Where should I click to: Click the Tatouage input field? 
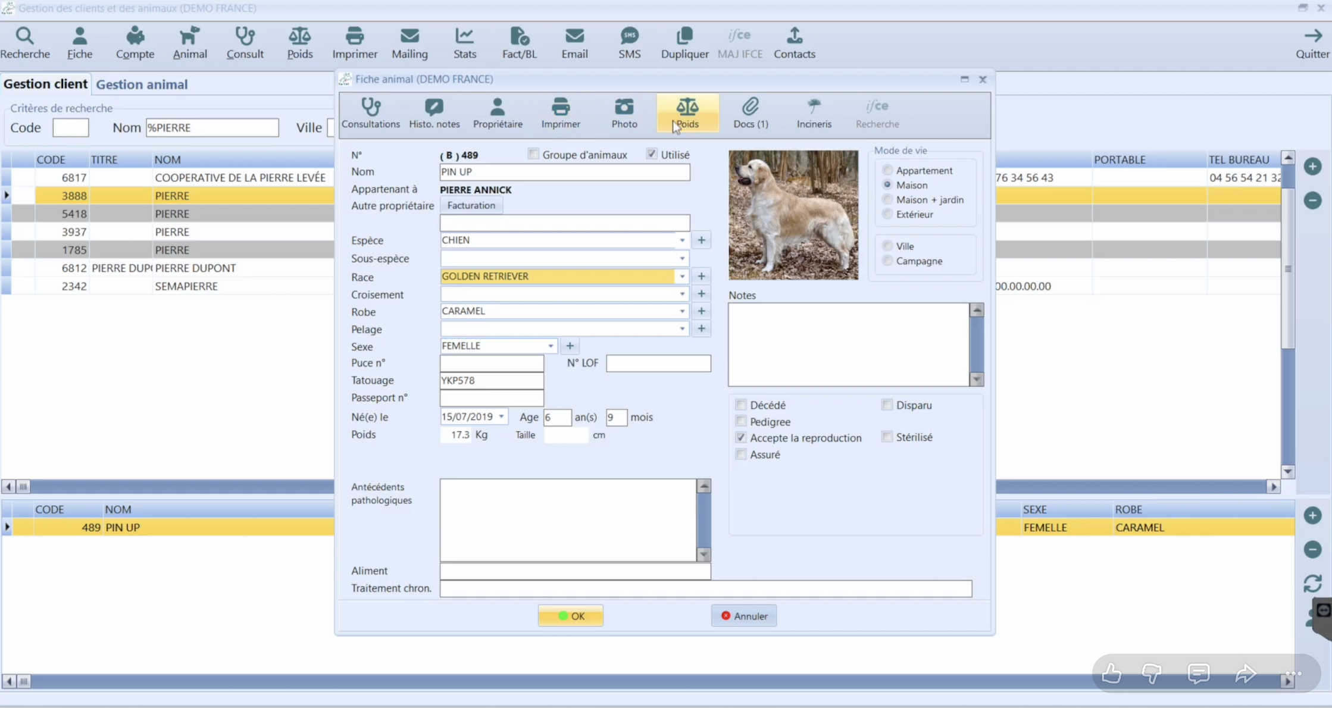point(492,380)
